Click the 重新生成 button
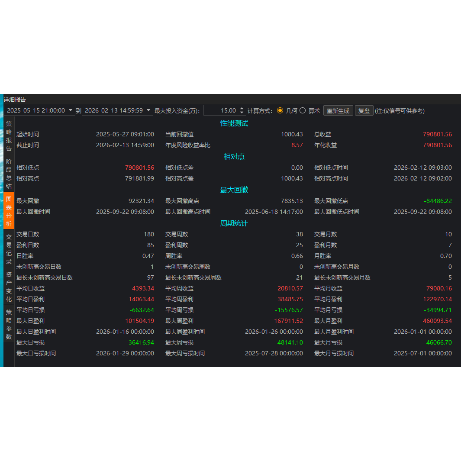Image resolution: width=461 pixels, height=461 pixels. pyautogui.click(x=338, y=110)
